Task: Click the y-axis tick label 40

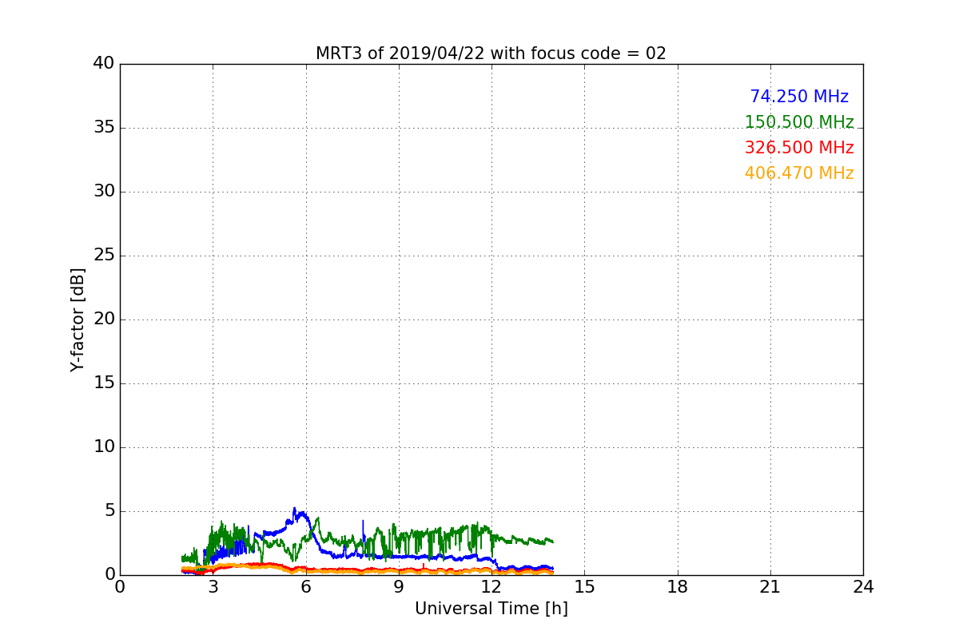Action: (x=104, y=64)
